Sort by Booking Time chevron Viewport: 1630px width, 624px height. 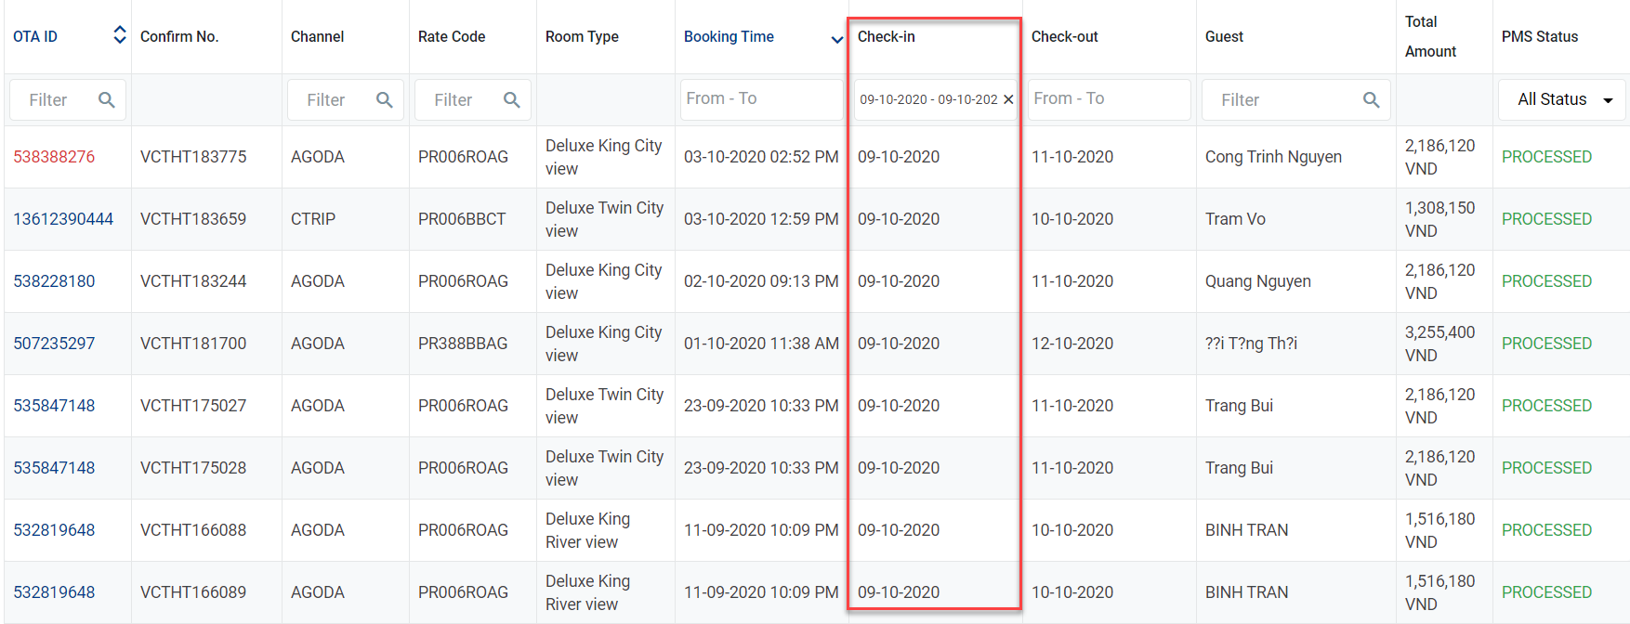pos(836,39)
